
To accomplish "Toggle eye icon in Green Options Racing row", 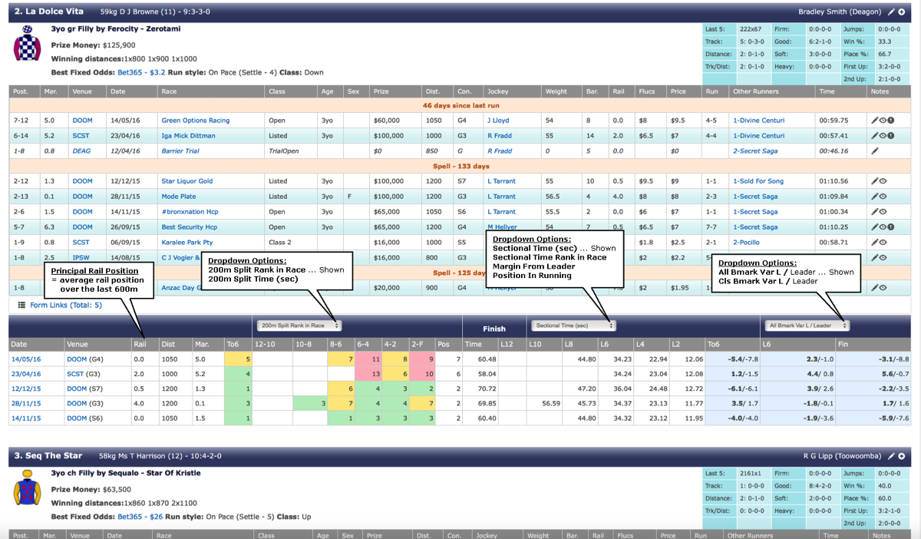I will click(x=883, y=121).
